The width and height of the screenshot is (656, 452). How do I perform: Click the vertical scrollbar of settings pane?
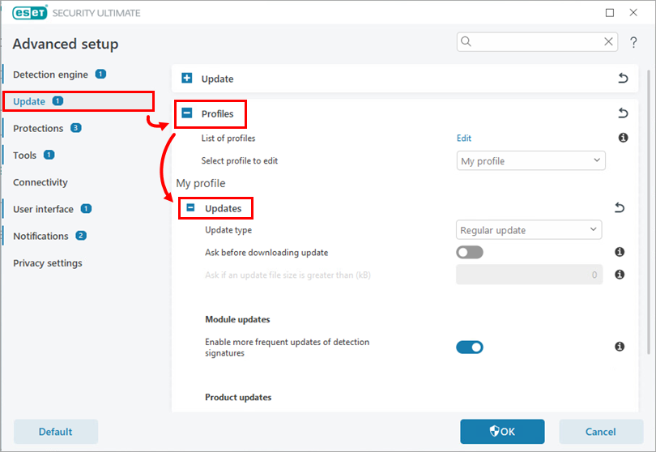click(x=649, y=211)
